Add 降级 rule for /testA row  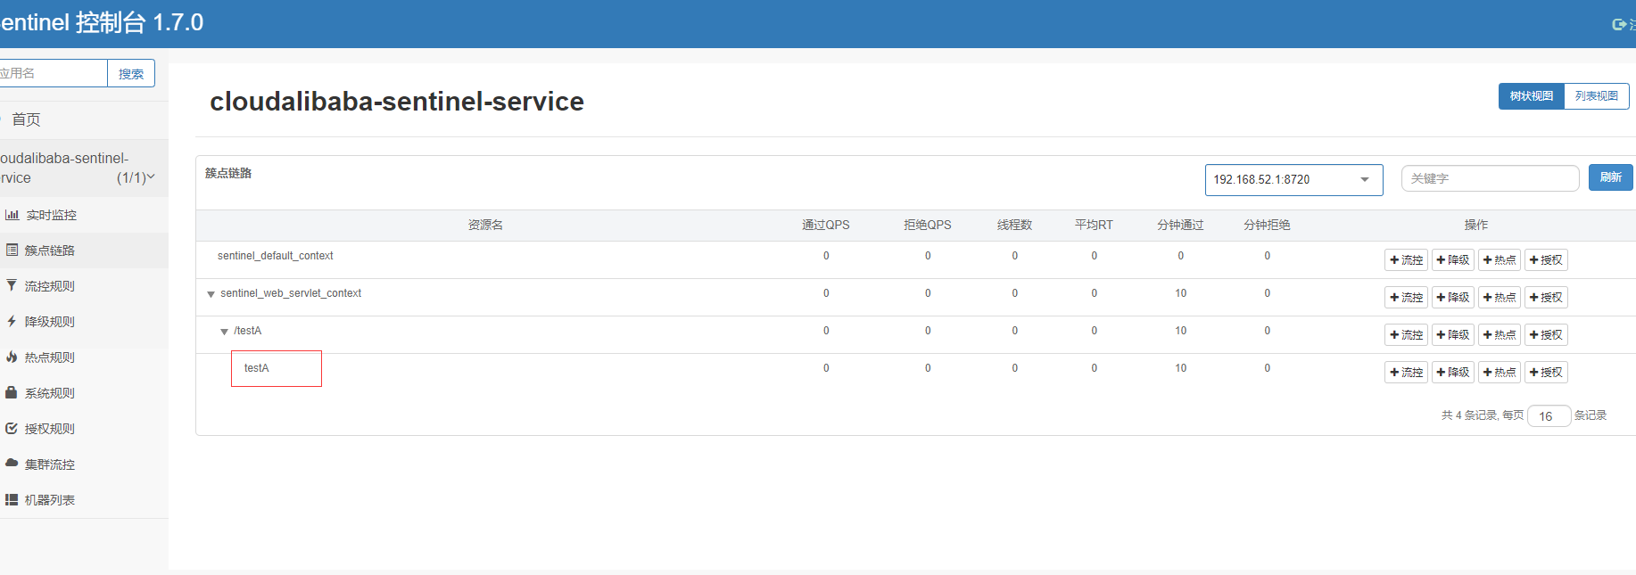click(x=1452, y=335)
